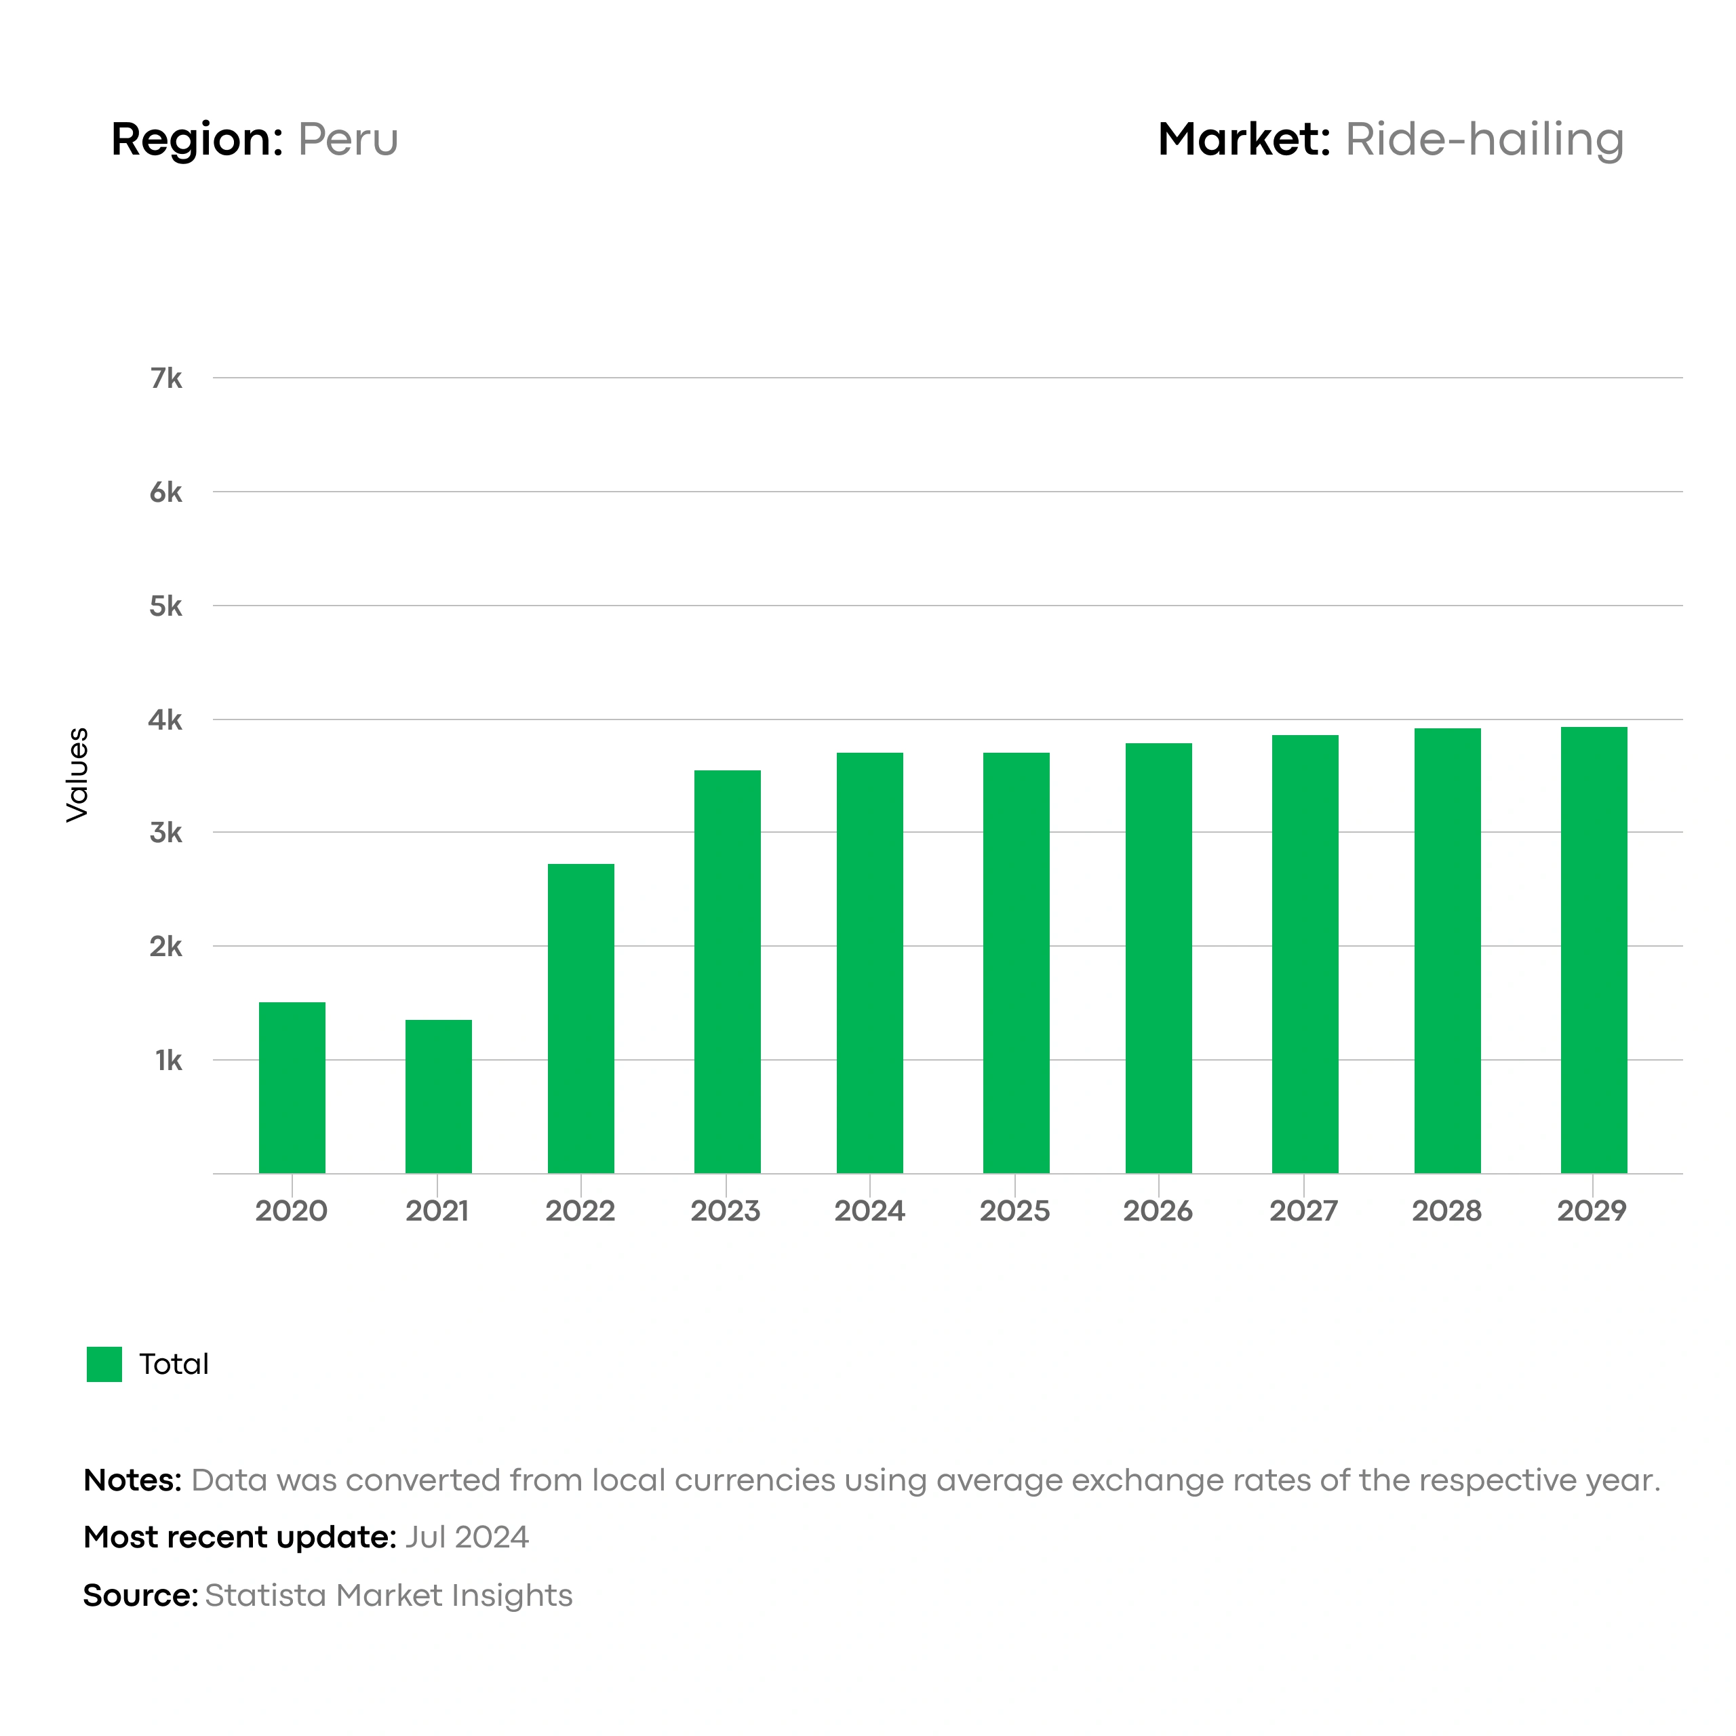Select the 2022 bar
This screenshot has height=1736, width=1736.
(x=581, y=1018)
